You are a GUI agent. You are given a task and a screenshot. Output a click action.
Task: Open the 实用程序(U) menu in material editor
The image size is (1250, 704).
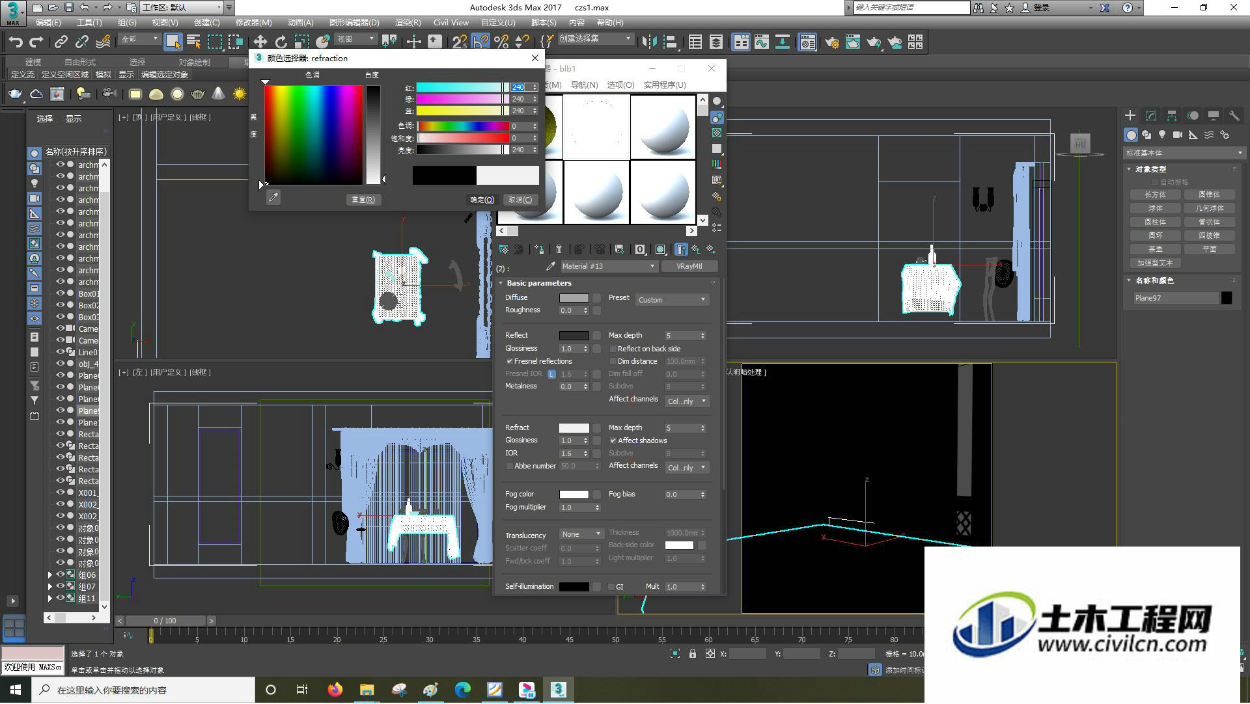[x=665, y=85]
